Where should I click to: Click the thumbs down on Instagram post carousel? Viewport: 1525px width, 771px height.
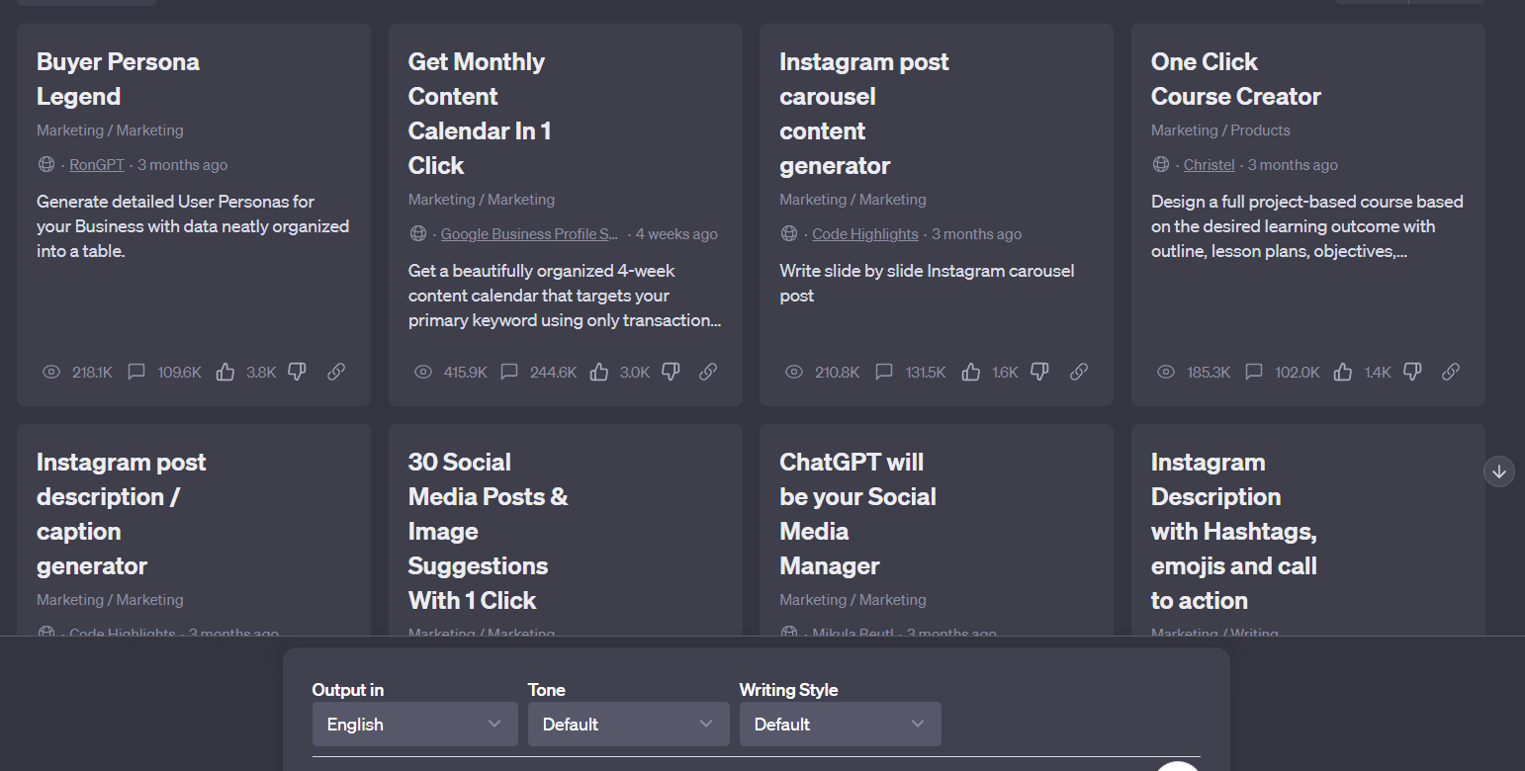tap(1039, 372)
